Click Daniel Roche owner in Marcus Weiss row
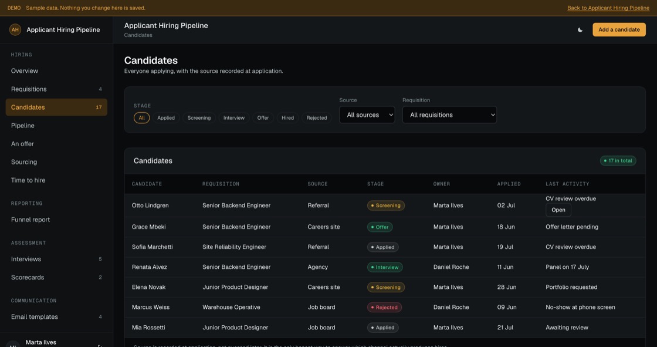This screenshot has width=657, height=347. [451, 308]
